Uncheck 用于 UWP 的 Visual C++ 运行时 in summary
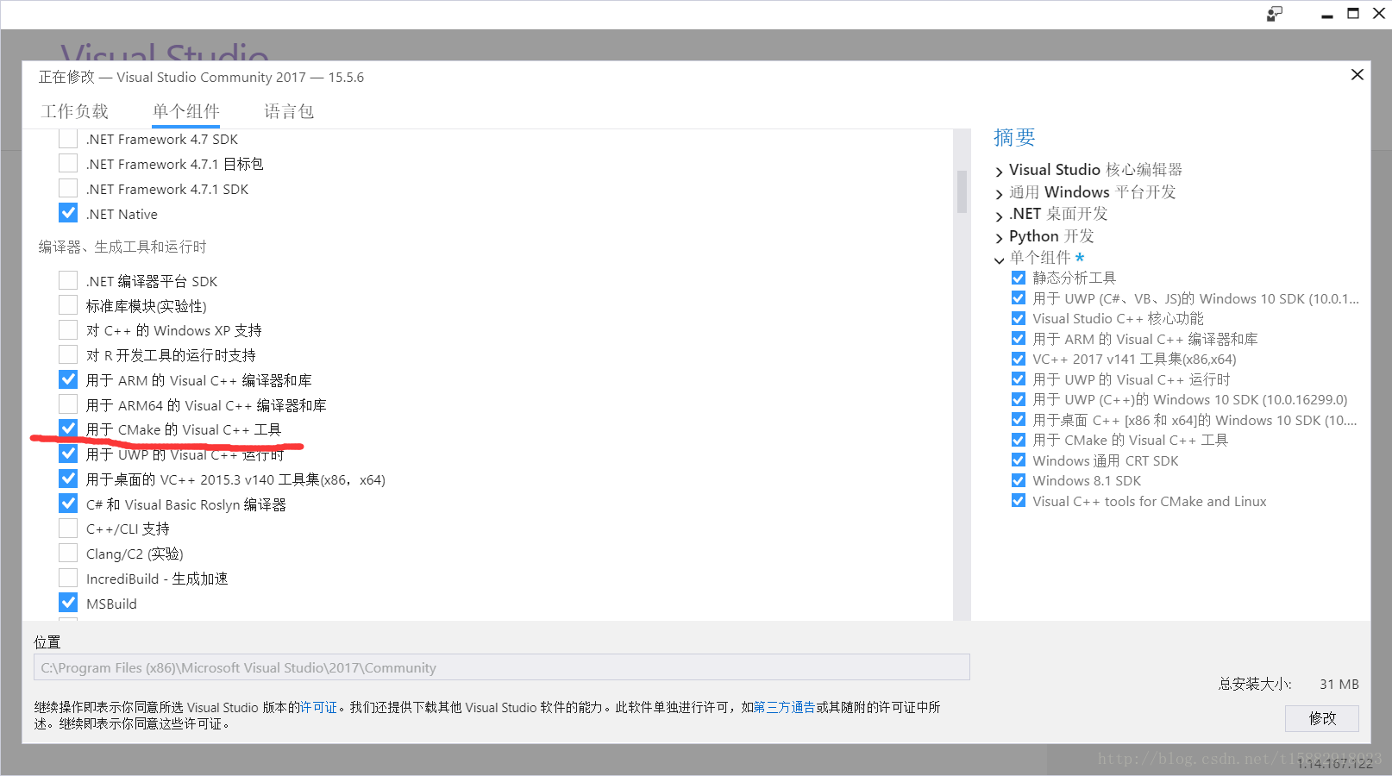 pyautogui.click(x=1019, y=379)
